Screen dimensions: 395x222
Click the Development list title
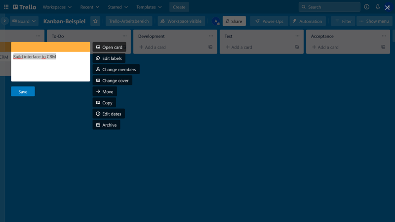click(x=151, y=36)
